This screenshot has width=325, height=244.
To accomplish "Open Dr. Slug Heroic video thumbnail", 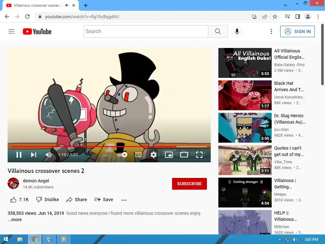I will coord(245,128).
